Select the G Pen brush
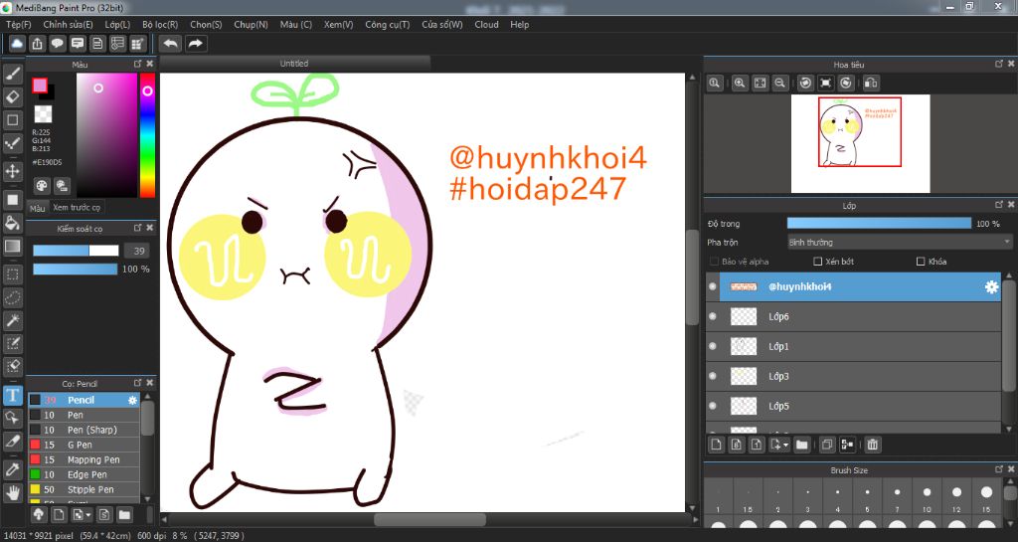The width and height of the screenshot is (1018, 542). pos(84,445)
